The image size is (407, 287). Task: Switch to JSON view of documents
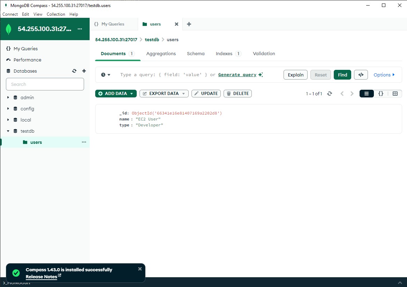pyautogui.click(x=381, y=94)
